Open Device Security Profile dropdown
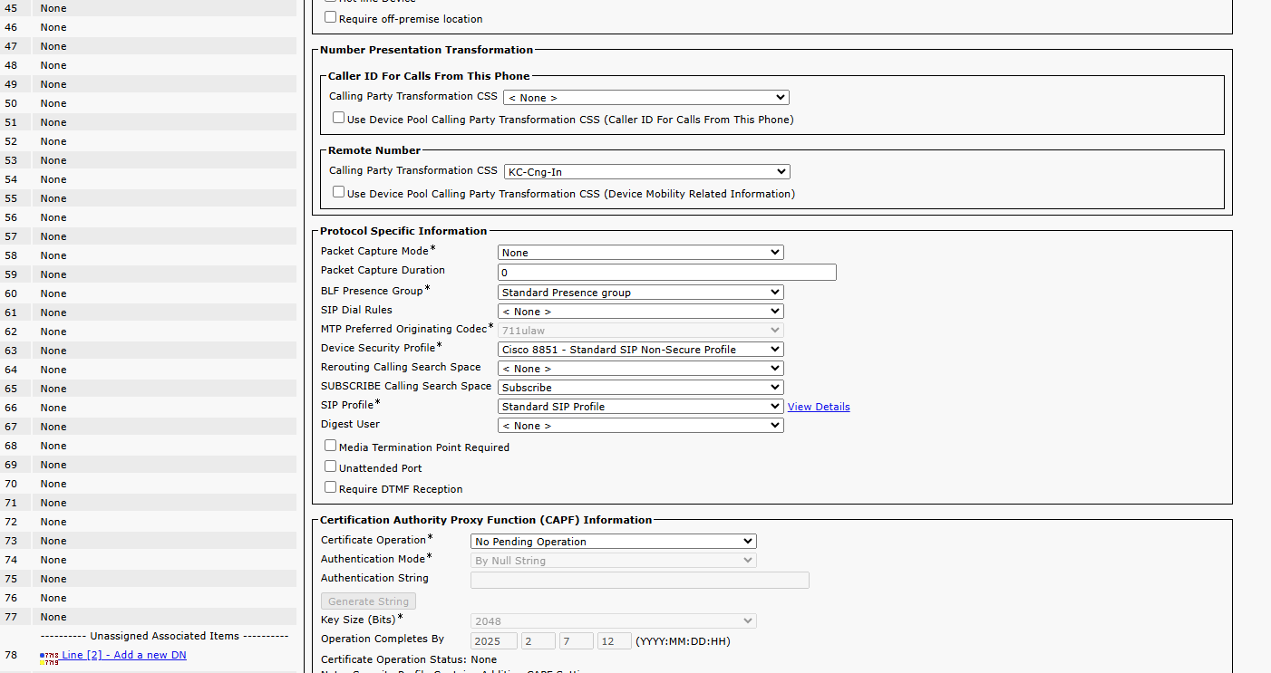The image size is (1271, 673). [x=641, y=350]
